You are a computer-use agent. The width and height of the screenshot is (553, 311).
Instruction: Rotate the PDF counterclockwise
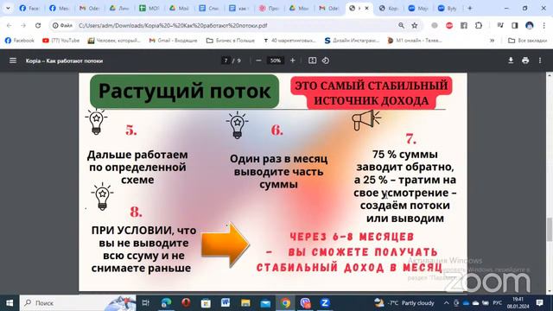coord(326,60)
